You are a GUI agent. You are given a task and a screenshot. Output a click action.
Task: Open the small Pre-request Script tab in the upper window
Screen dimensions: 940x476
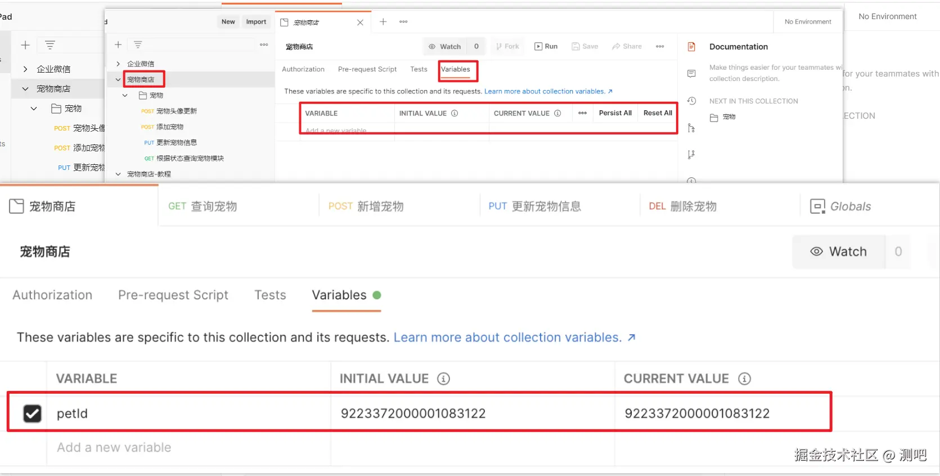click(367, 69)
